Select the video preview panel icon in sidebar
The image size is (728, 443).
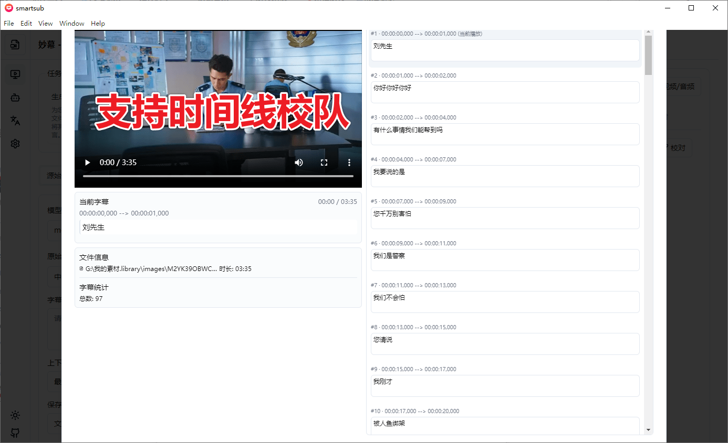(x=15, y=74)
